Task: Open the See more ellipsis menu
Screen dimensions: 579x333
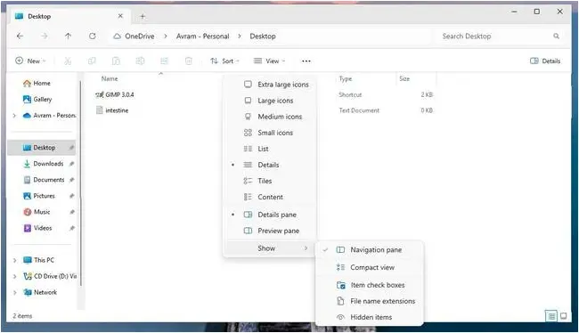Action: coord(306,61)
